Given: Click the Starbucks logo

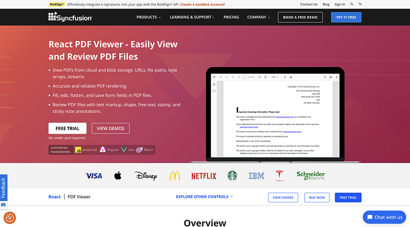Looking at the screenshot, I should coord(232,176).
